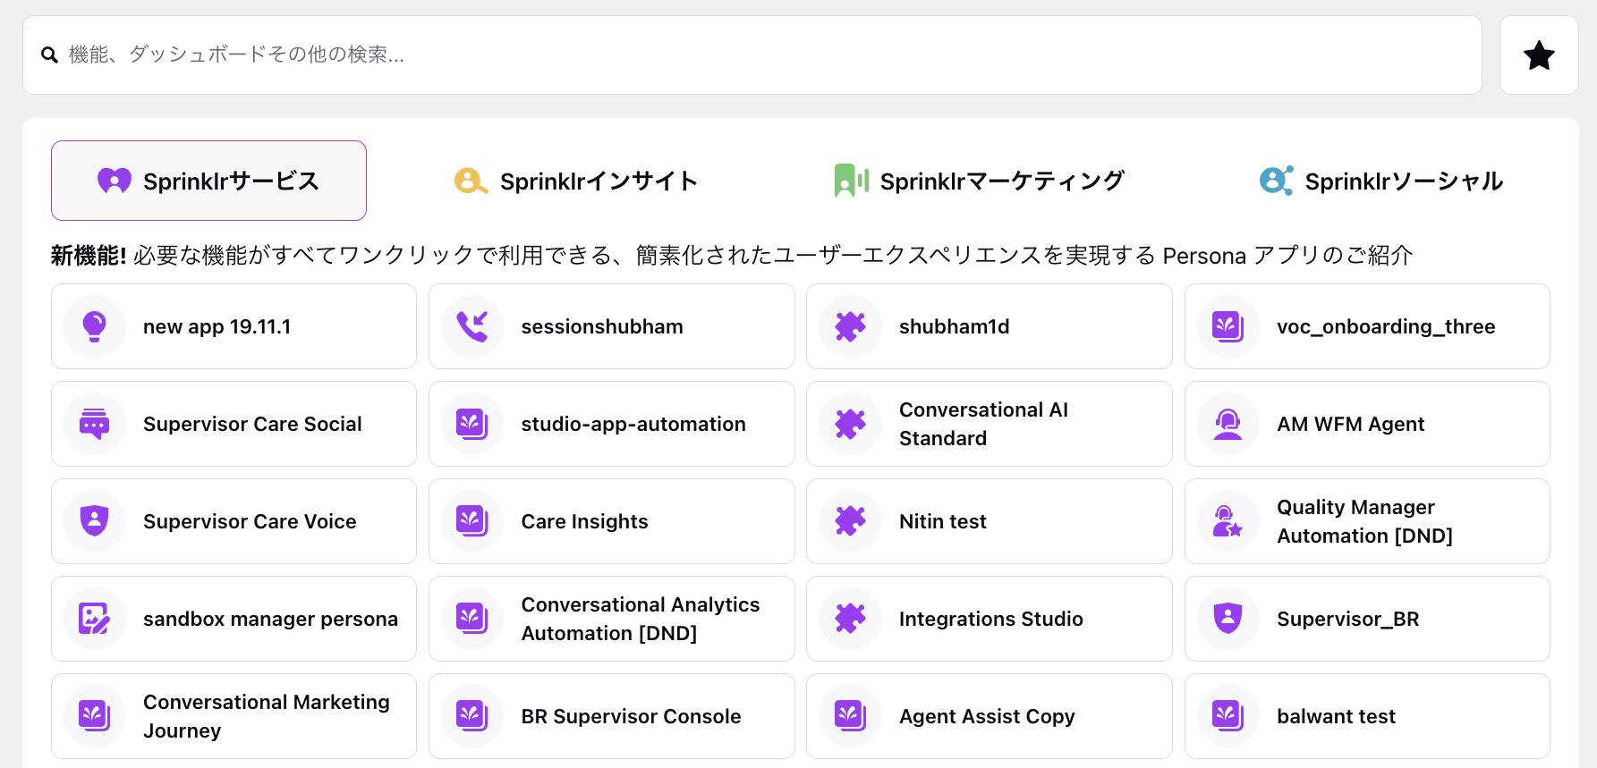Click the sandbox manager persona image-edit icon
This screenshot has width=1597, height=768.
[x=94, y=619]
